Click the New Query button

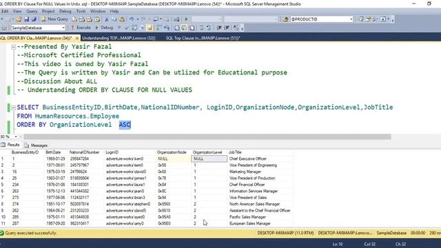[55, 19]
